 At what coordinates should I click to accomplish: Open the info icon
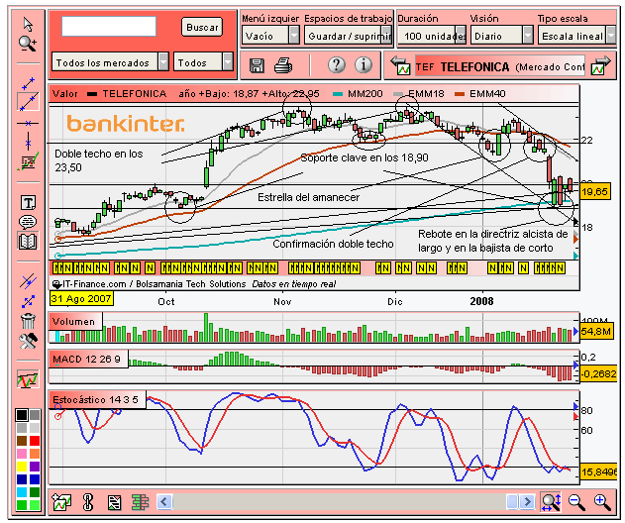tap(364, 64)
